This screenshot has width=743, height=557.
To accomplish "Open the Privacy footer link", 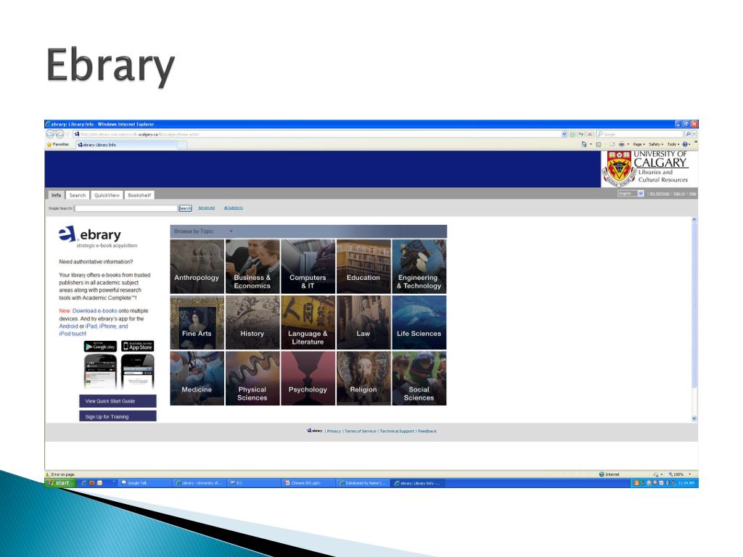I will [334, 431].
